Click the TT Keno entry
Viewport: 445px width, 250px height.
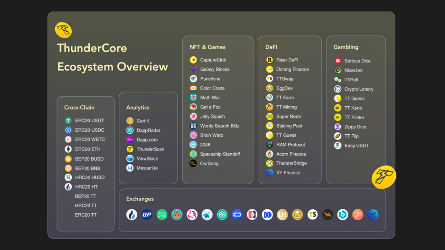click(348, 108)
